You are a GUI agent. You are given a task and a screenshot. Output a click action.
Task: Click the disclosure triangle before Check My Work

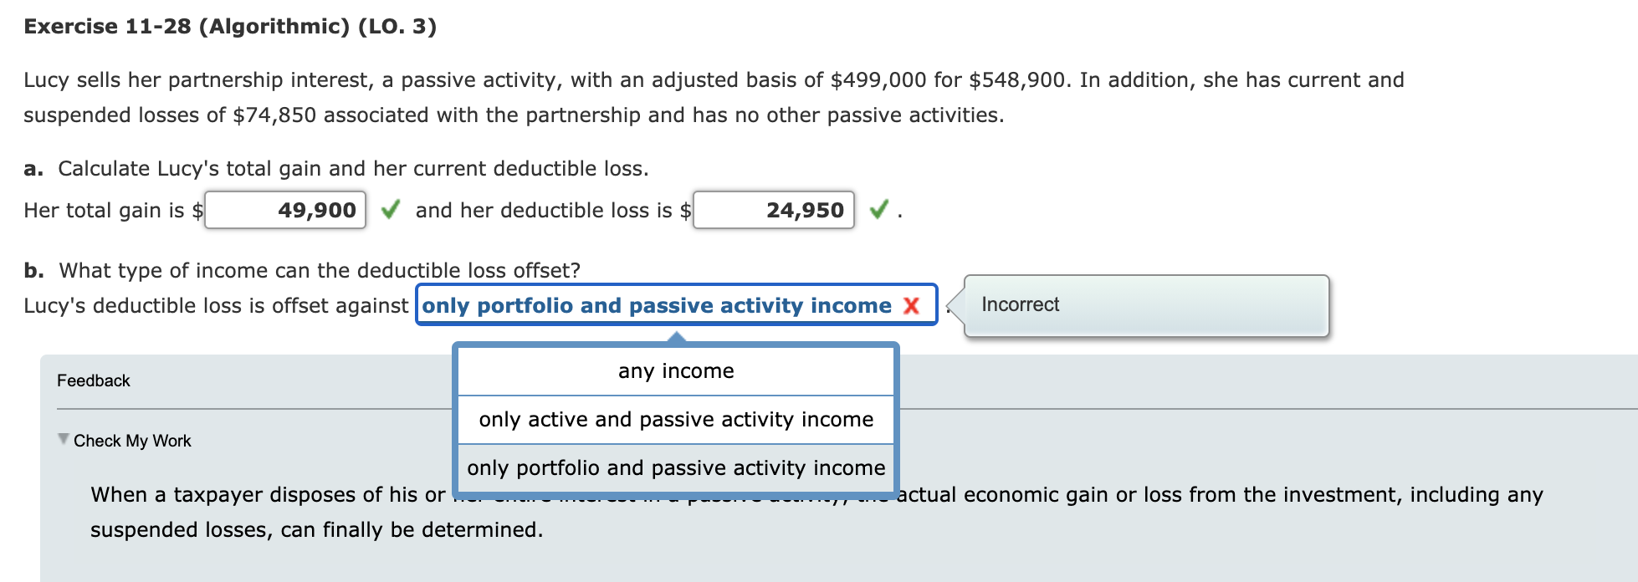pyautogui.click(x=62, y=437)
